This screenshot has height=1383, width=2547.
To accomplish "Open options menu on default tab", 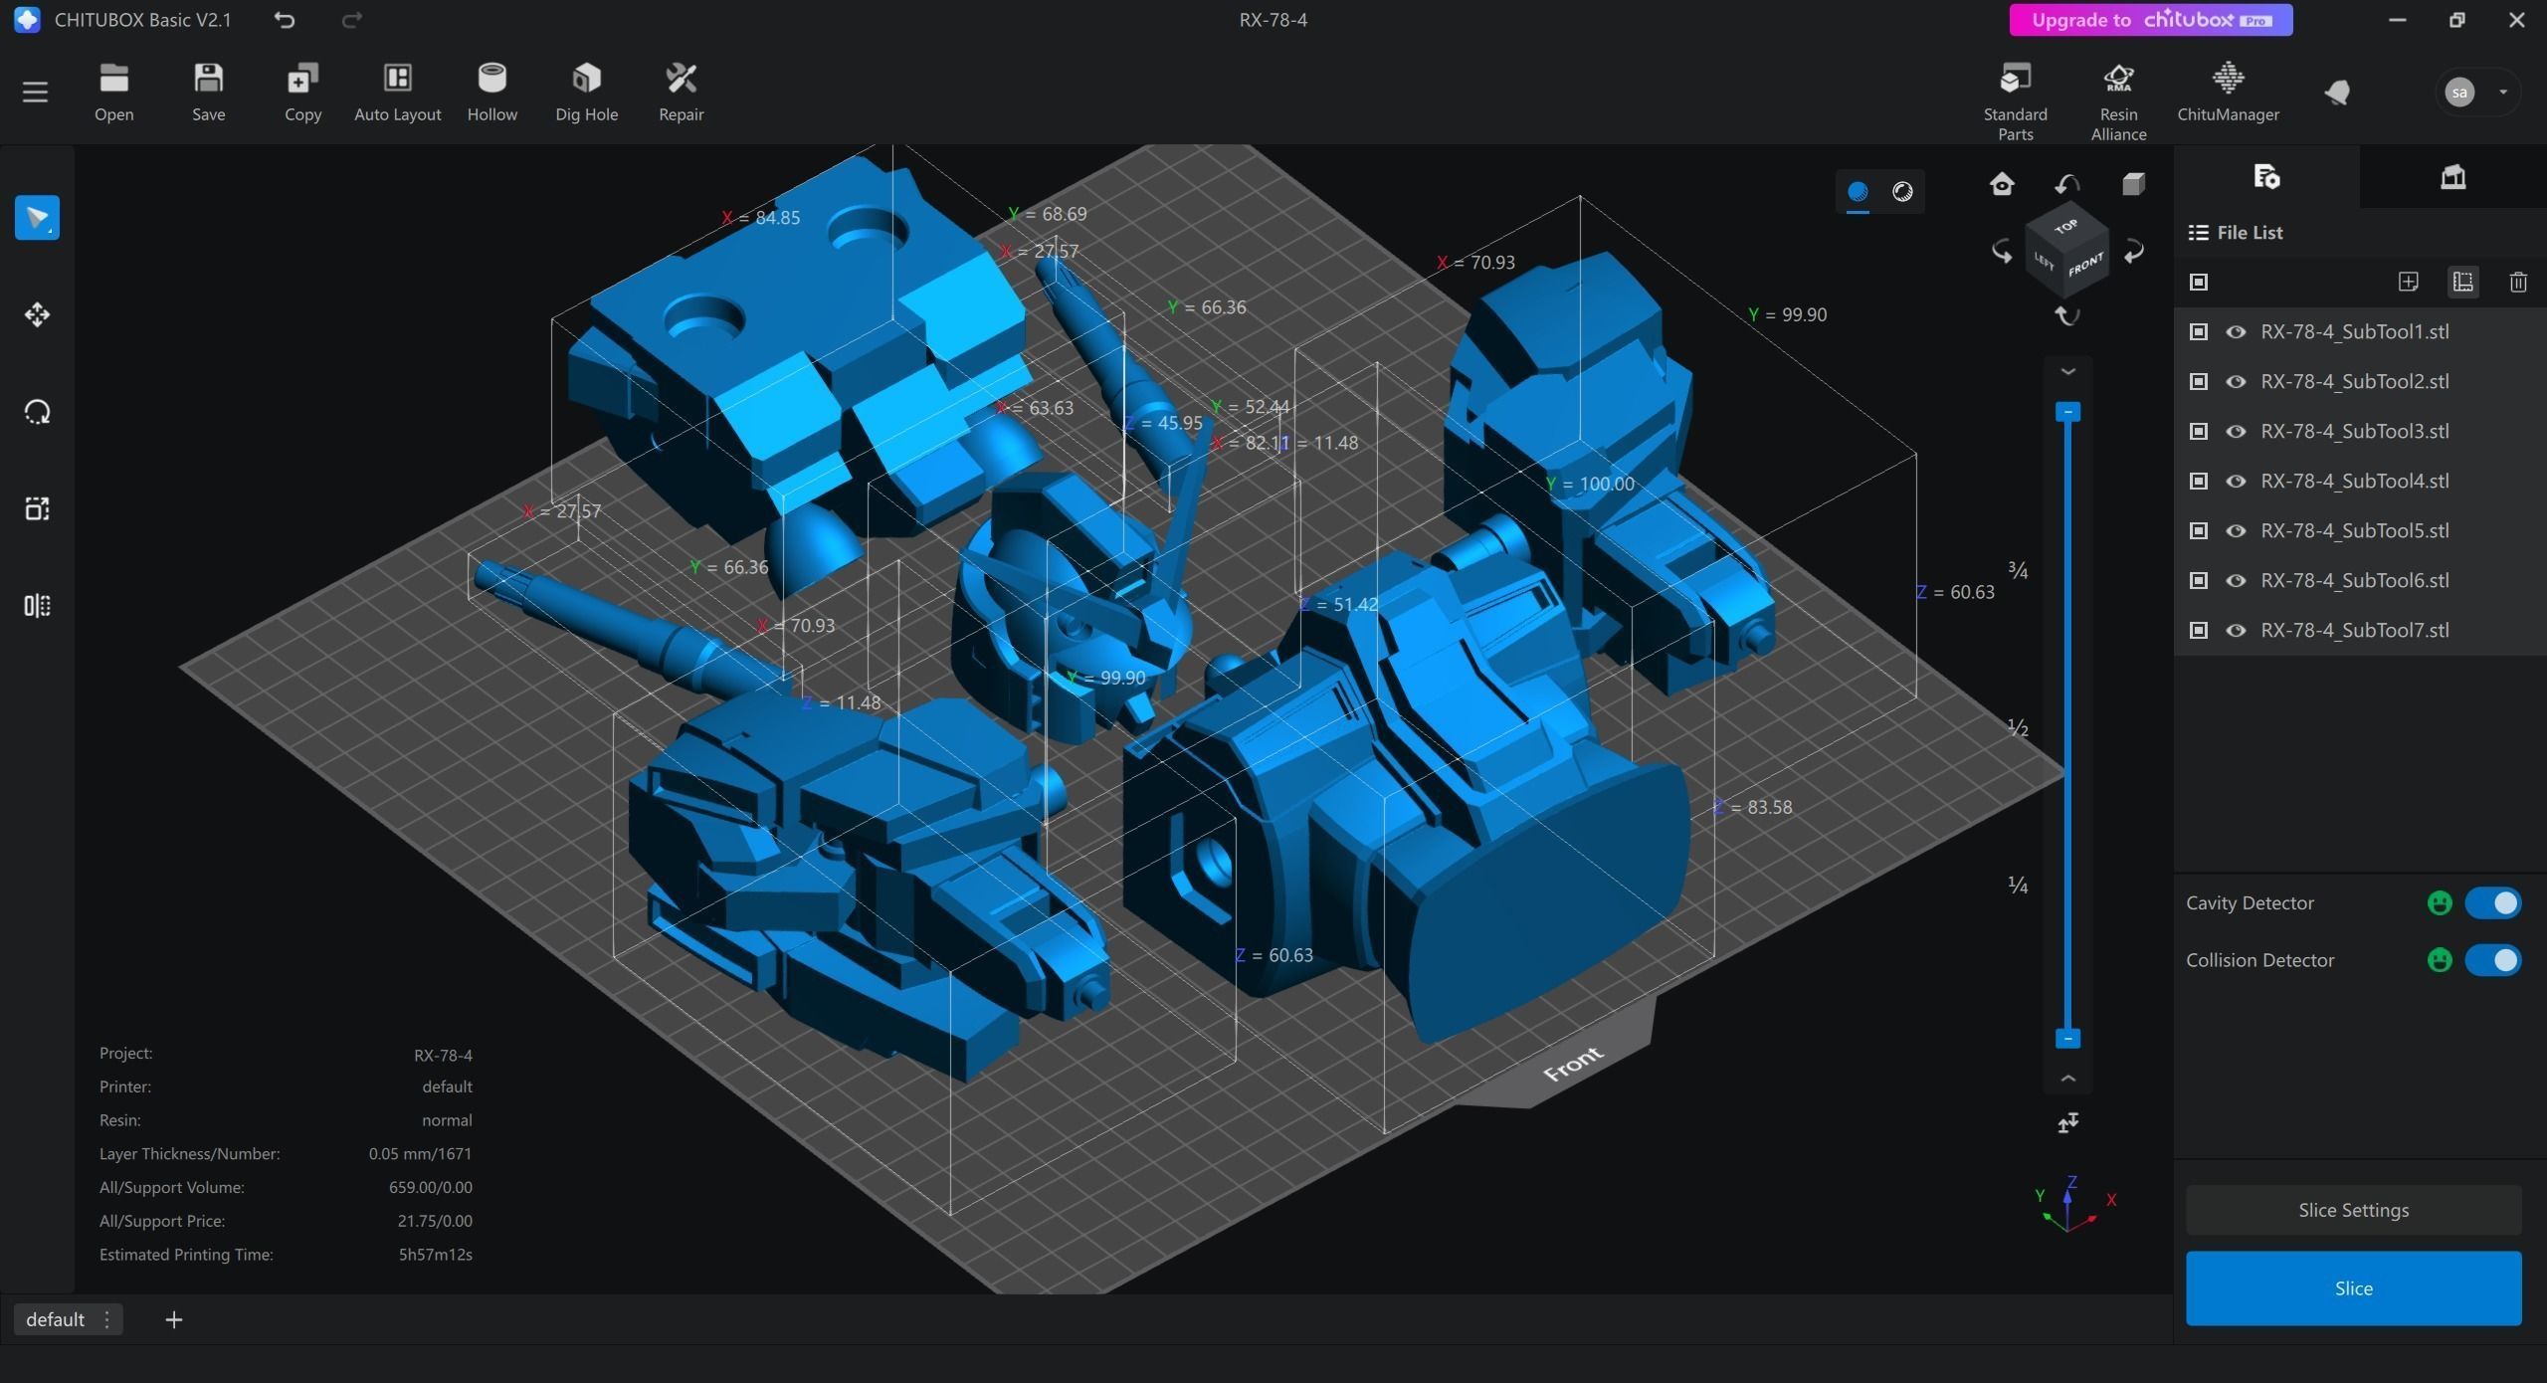I will pos(106,1320).
